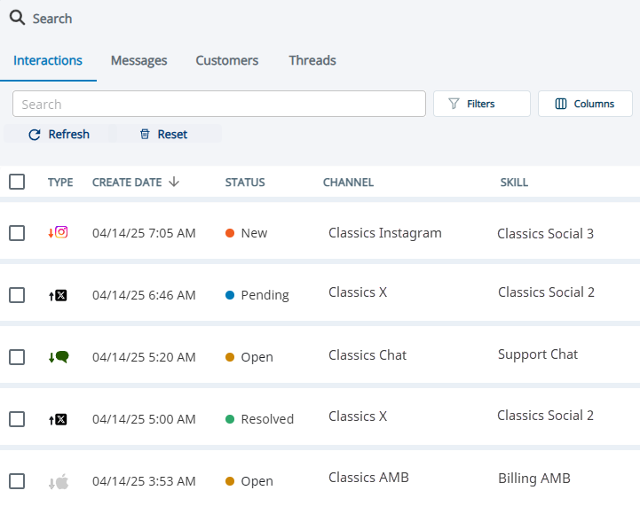Switch to the Messages tab

point(138,60)
